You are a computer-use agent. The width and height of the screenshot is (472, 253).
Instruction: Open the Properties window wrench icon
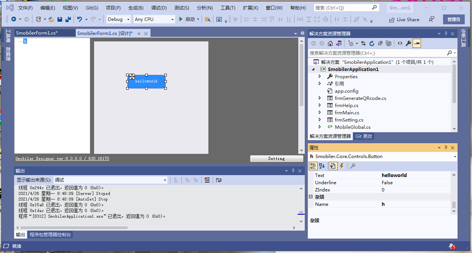[408, 43]
